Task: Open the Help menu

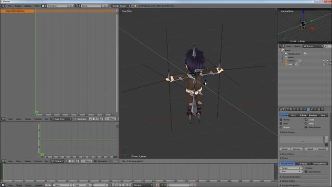Action: point(37,6)
